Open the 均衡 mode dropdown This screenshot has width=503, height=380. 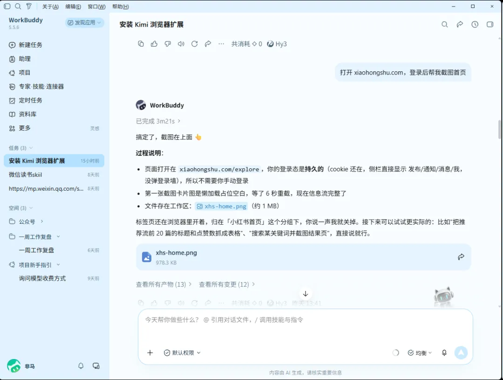point(420,353)
